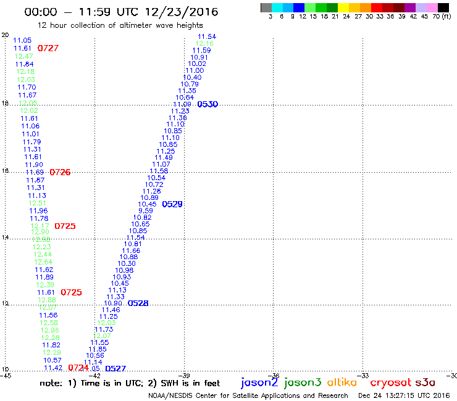Click the blue 0529 time stamp
Viewport: 457px width, 401px height.
point(172,204)
